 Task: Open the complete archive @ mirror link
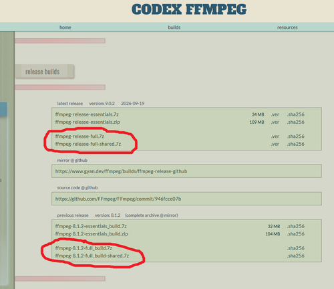[x=152, y=215]
